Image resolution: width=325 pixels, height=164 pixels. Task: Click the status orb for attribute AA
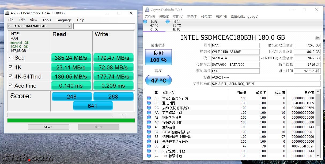pyautogui.click(x=149, y=113)
